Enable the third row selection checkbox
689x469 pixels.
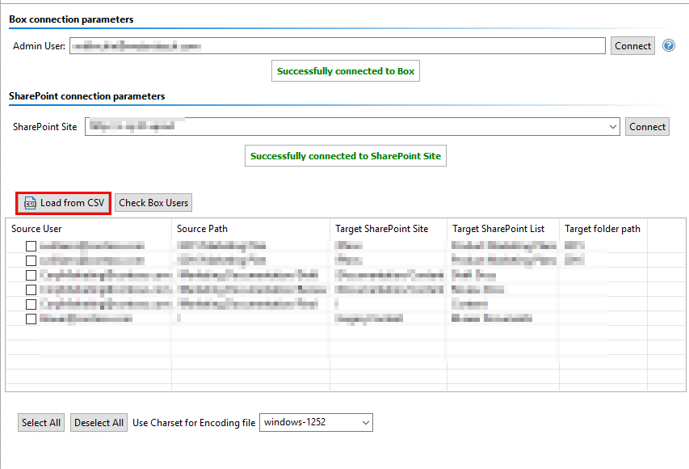pos(30,275)
